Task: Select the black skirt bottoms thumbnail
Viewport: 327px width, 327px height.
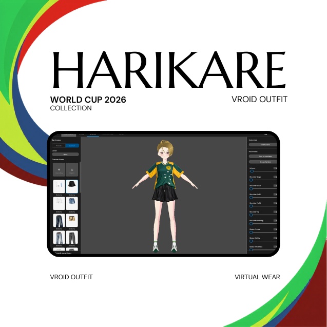Action: point(72,186)
